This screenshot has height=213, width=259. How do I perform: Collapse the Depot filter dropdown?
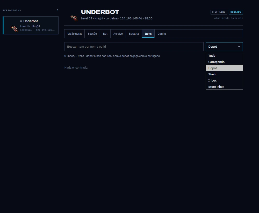pos(224,47)
